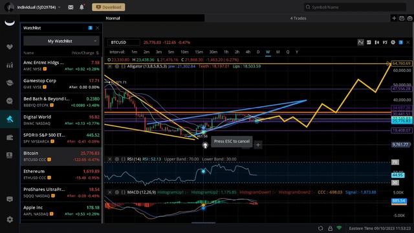414x233 pixels.
Task: Select the 1h chart interval
Action: (226, 52)
